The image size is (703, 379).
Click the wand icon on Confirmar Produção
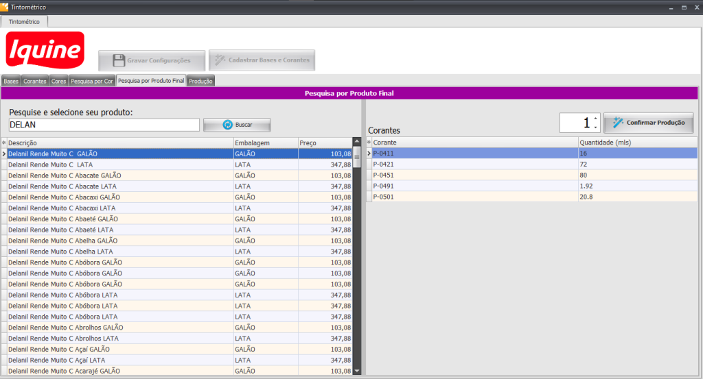coord(618,123)
